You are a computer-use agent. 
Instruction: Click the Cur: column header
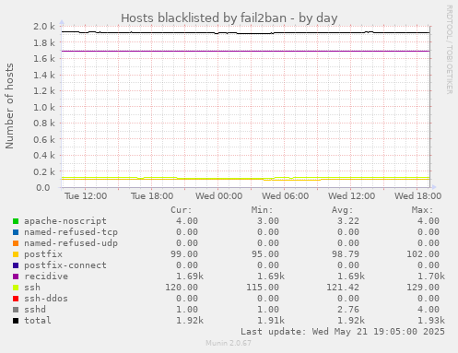[x=182, y=210]
